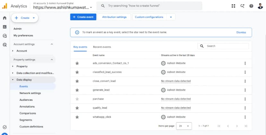This screenshot has width=266, height=135.
Task: Open Custom configurations dropdown arrow
Action: coord(171,17)
